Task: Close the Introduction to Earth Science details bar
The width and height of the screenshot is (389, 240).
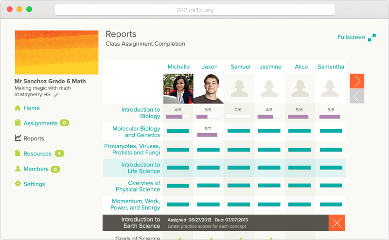Action: coord(337,223)
